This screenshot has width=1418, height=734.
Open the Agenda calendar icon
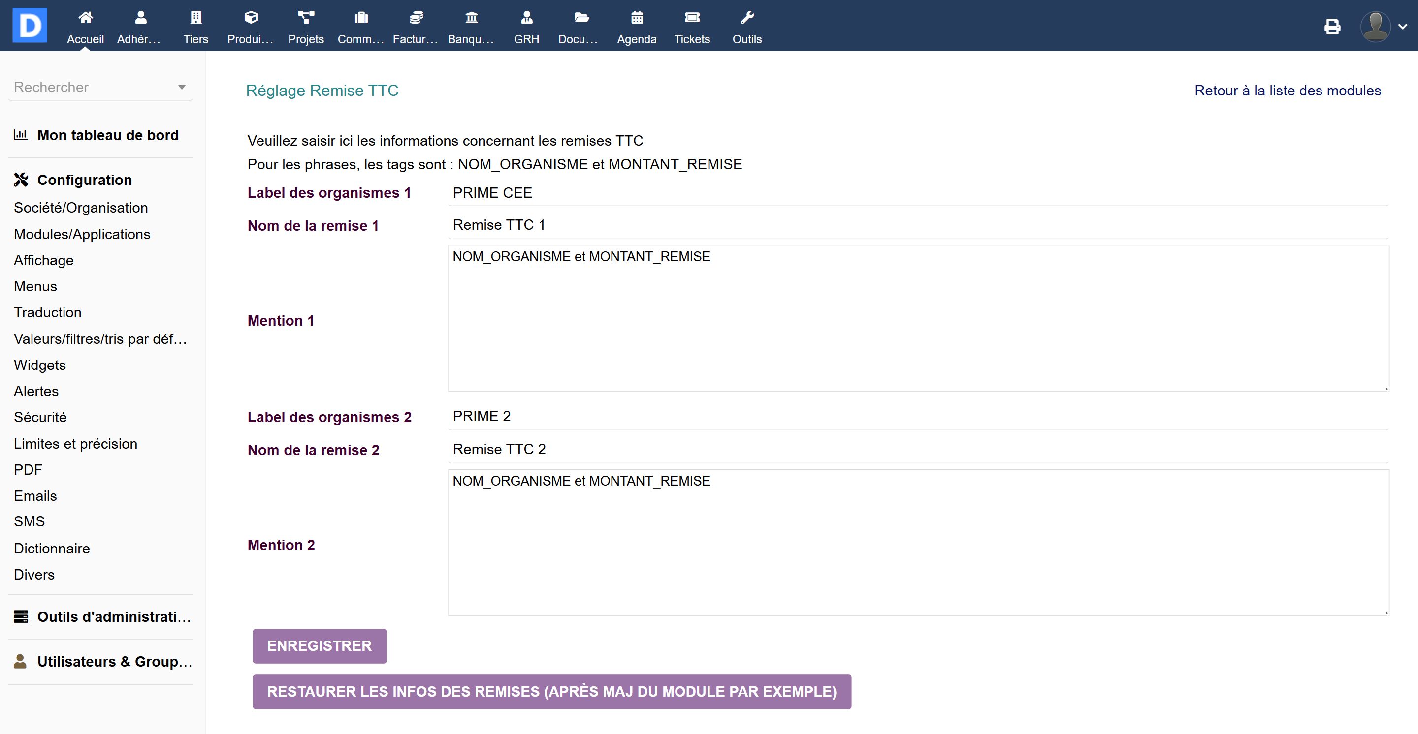click(x=636, y=18)
